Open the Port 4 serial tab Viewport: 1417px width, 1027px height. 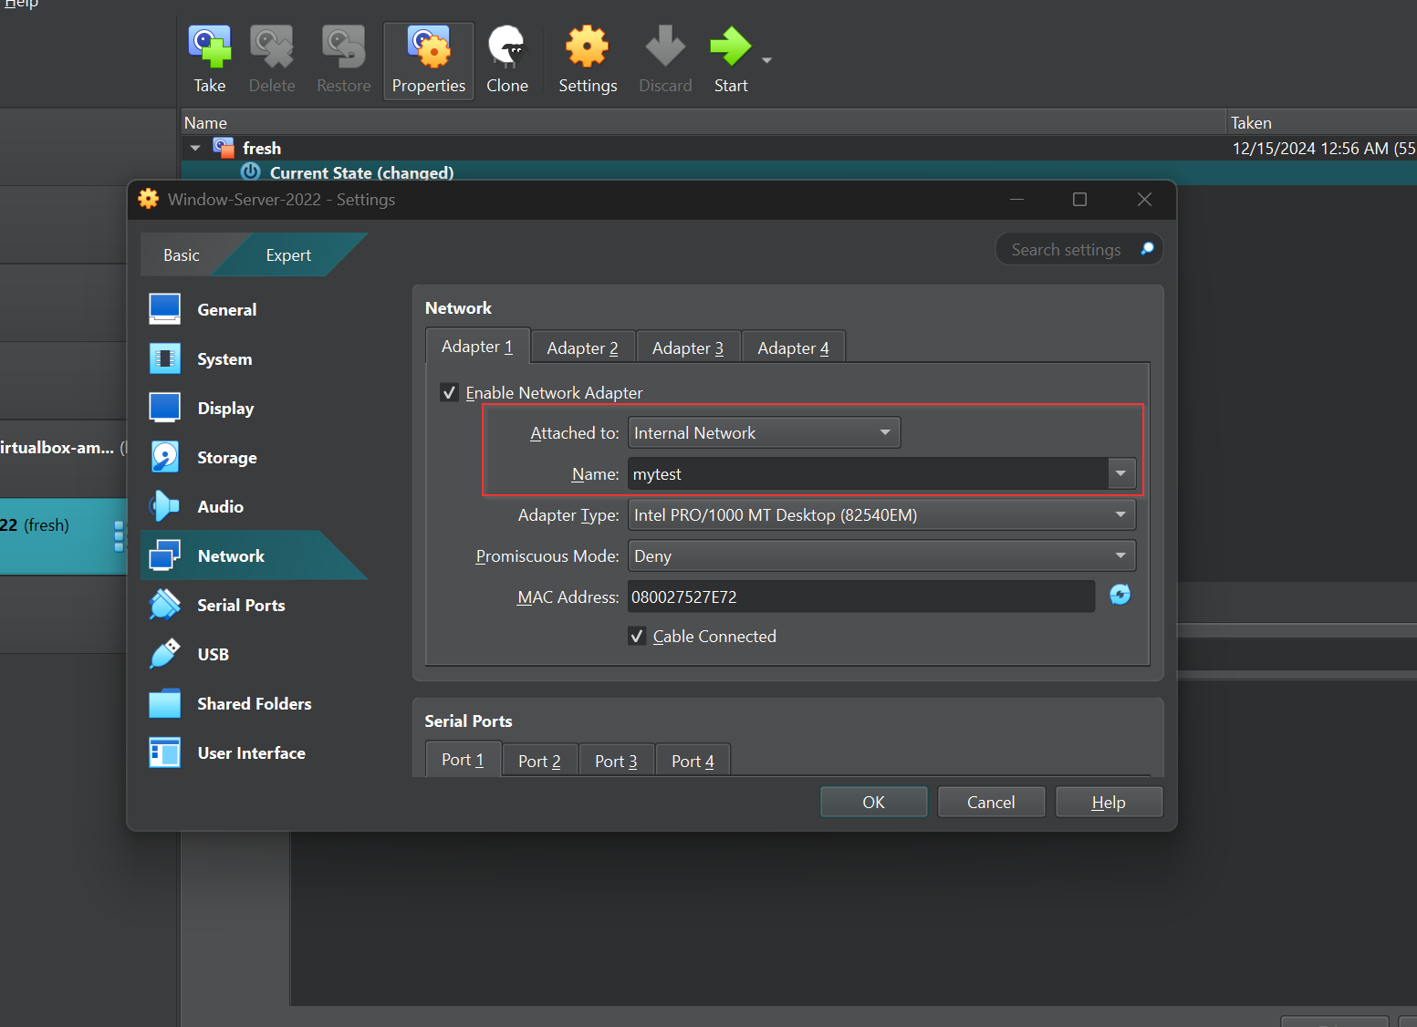pyautogui.click(x=693, y=762)
